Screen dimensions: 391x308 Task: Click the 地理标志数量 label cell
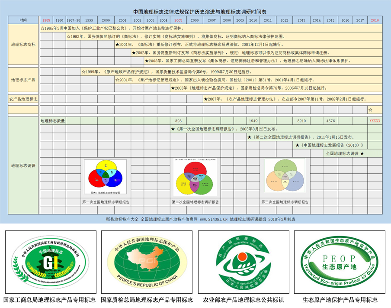coord(53,121)
